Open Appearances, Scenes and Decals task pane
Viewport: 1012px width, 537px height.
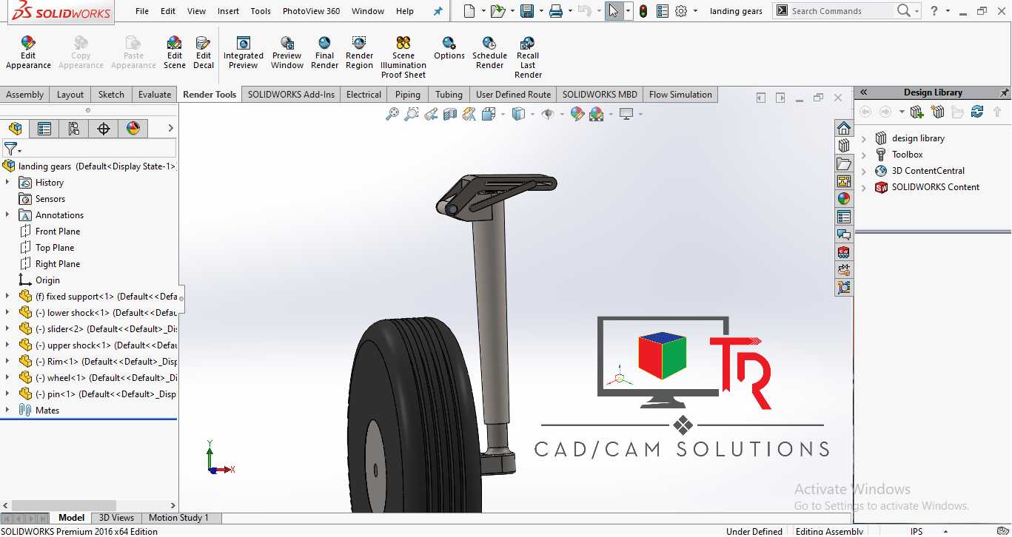844,199
